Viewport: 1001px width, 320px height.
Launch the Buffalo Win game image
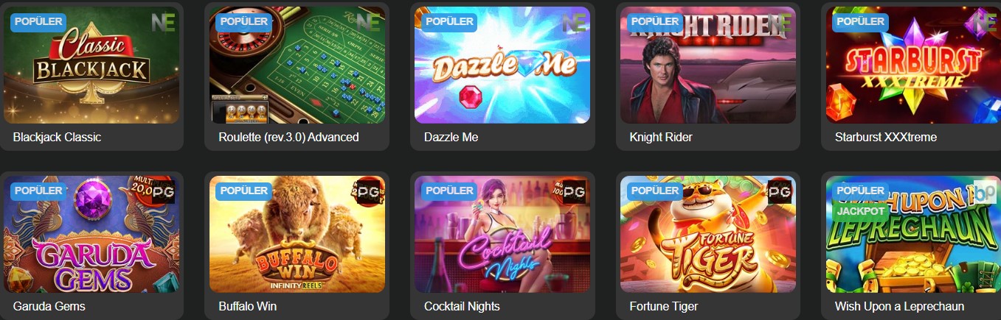click(x=297, y=234)
